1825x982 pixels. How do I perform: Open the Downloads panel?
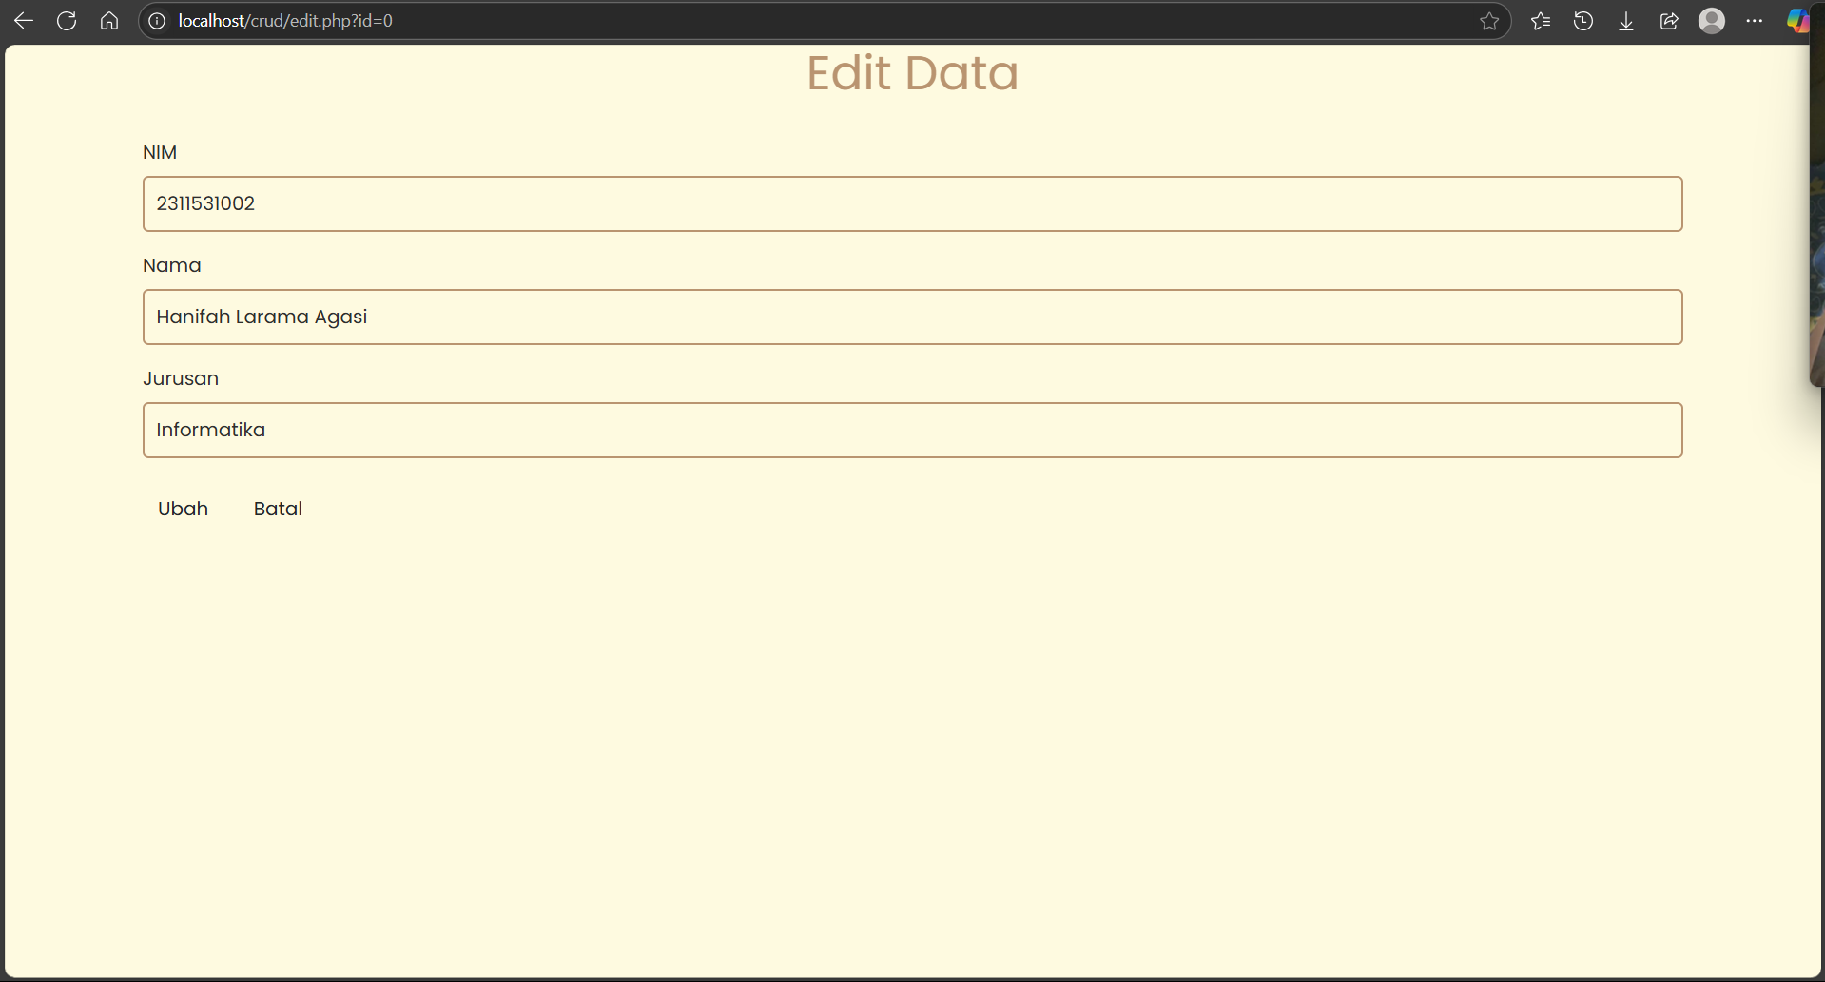point(1626,21)
